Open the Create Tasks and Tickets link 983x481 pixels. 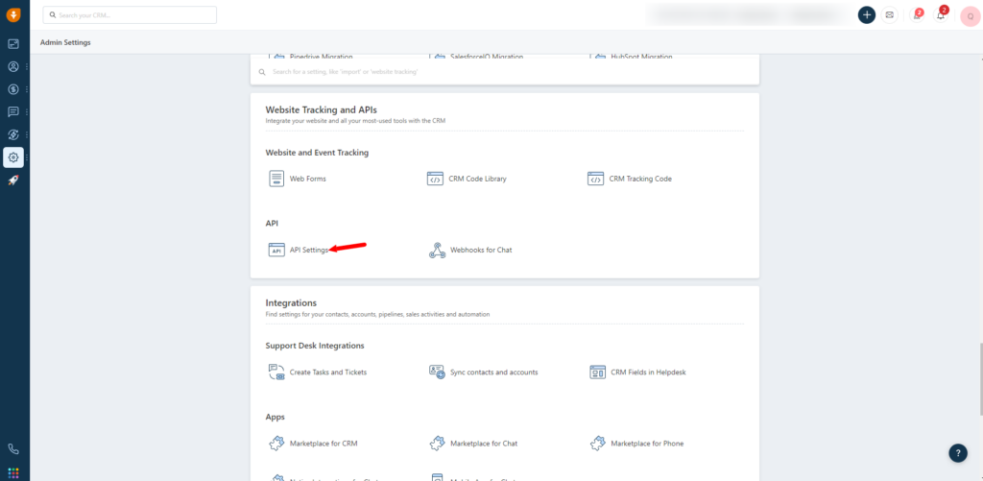pyautogui.click(x=328, y=372)
